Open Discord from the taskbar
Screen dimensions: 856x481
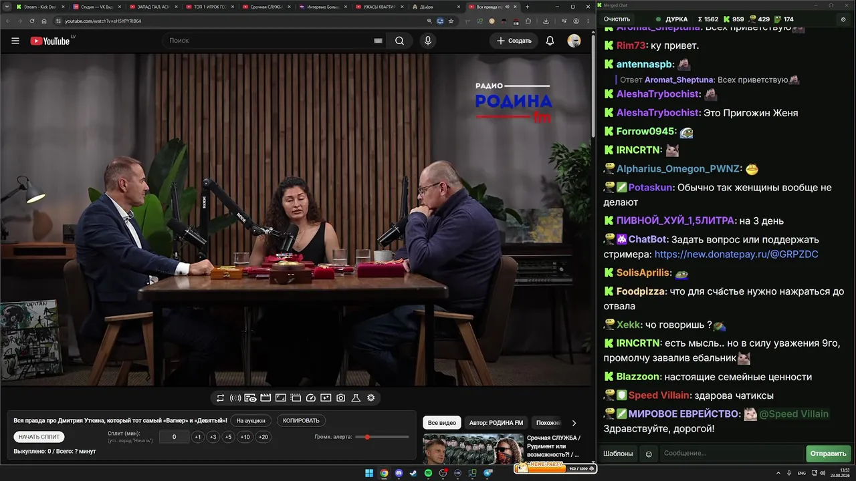[399, 473]
